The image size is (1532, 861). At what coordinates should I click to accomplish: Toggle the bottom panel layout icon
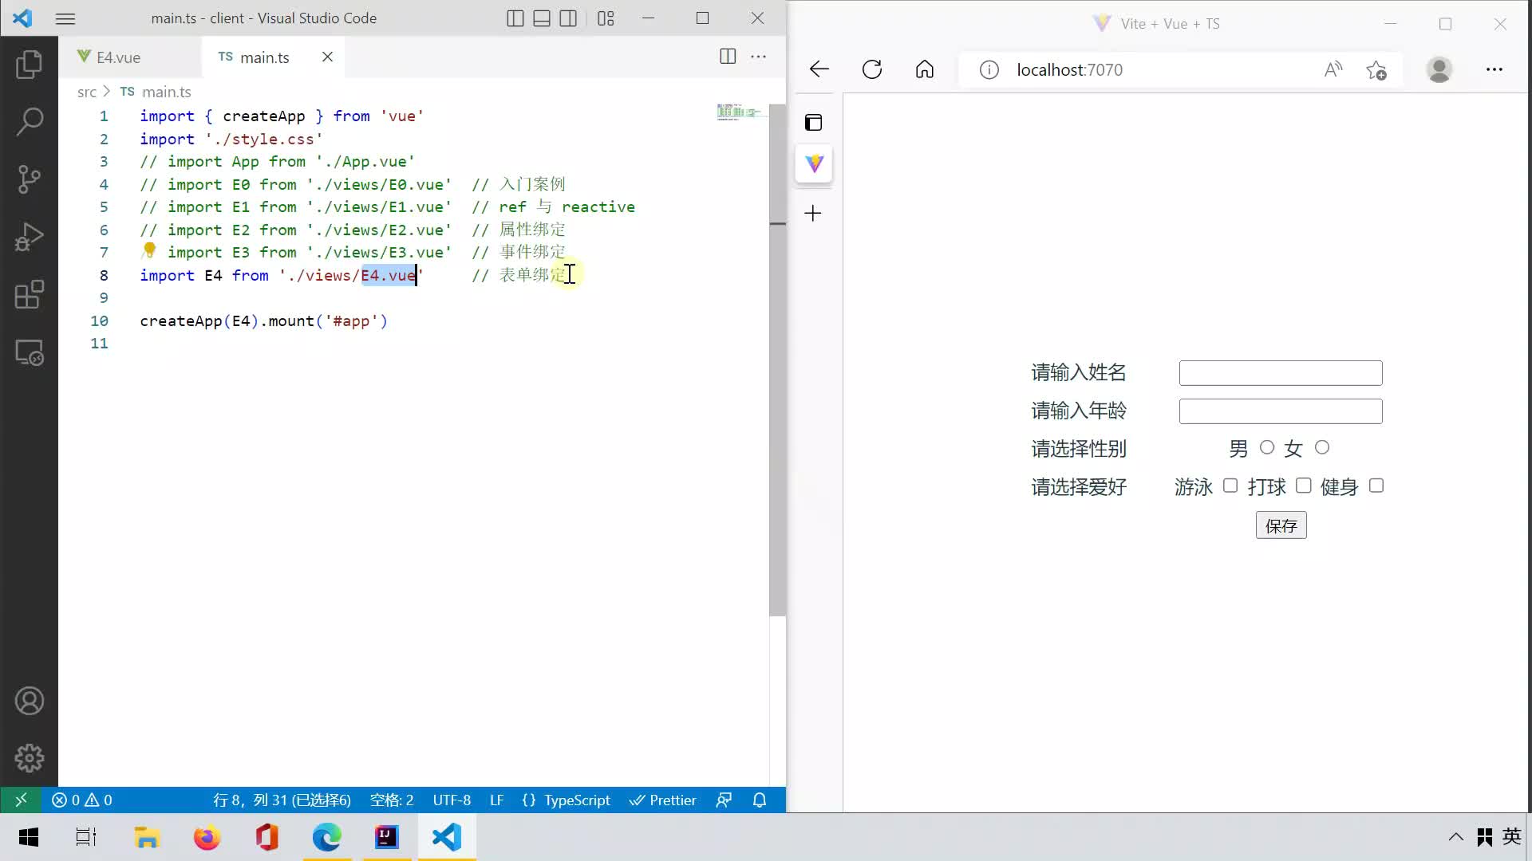542,18
